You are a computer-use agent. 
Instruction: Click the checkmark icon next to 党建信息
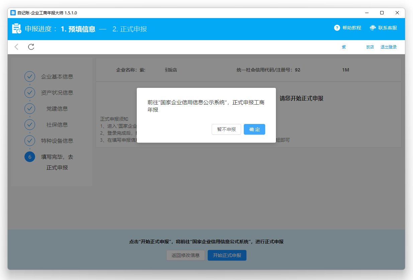[x=30, y=109]
